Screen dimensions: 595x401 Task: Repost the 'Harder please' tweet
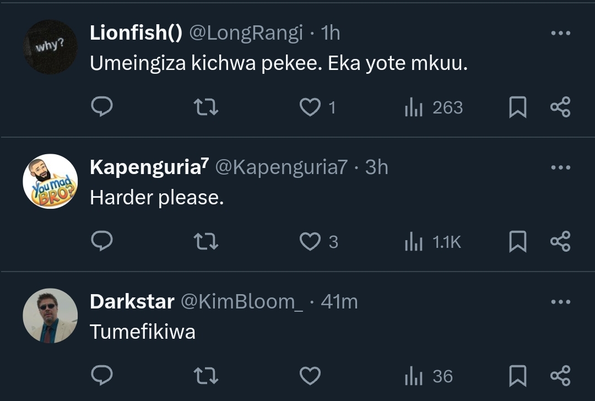click(207, 242)
